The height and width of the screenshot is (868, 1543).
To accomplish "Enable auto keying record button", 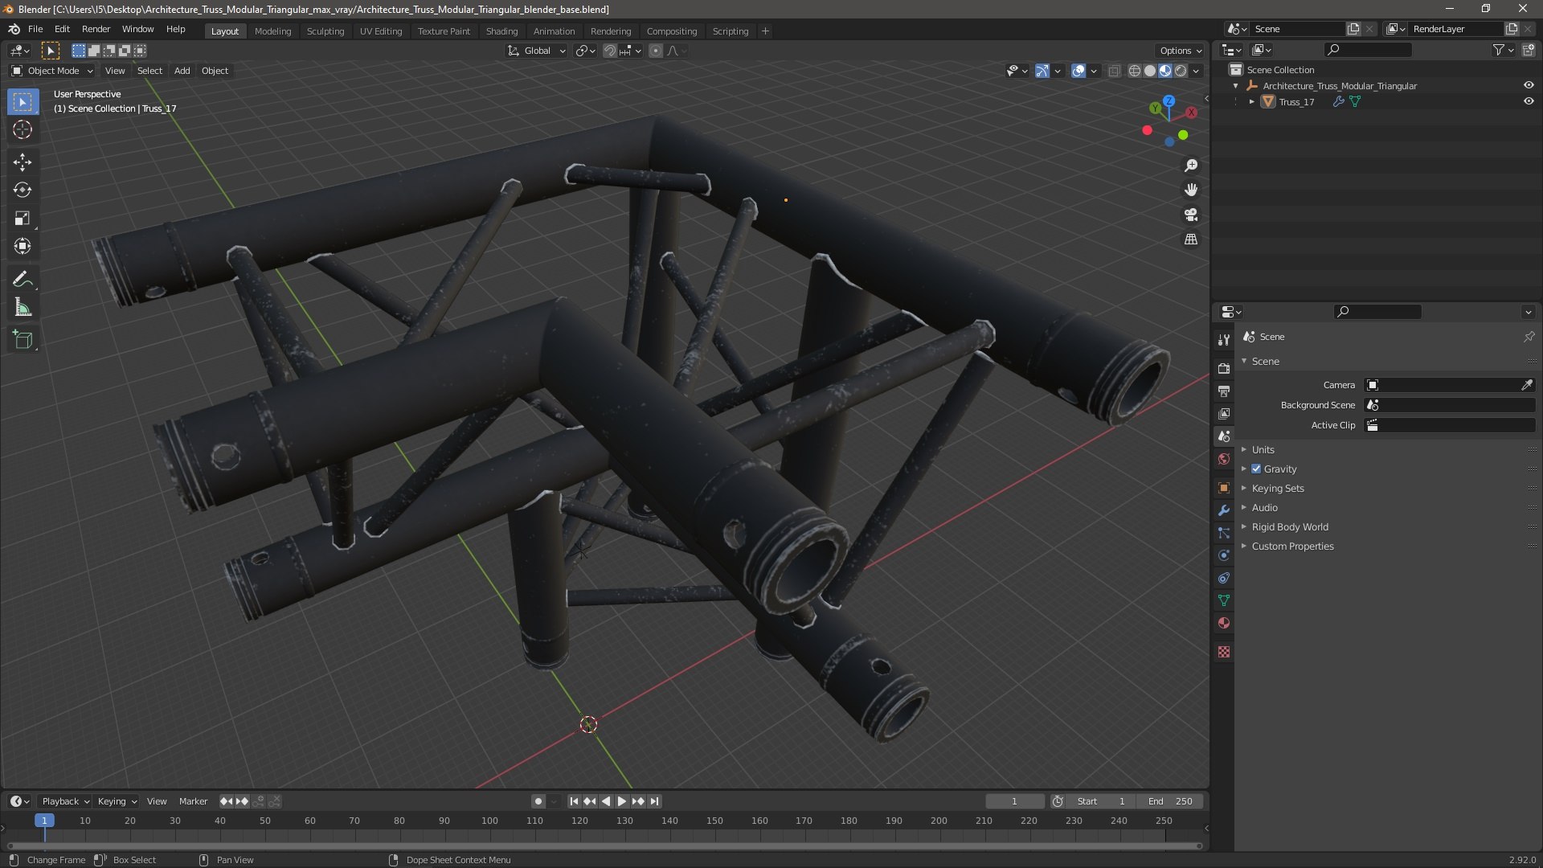I will pyautogui.click(x=538, y=801).
